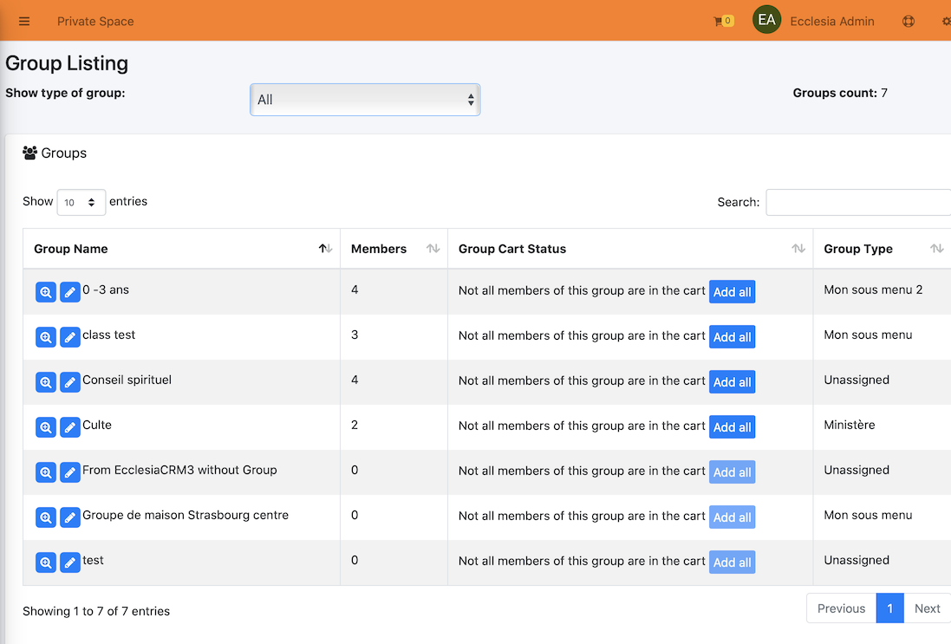
Task: Edit 'Conseil spirituel' group with pencil icon
Action: coord(70,382)
